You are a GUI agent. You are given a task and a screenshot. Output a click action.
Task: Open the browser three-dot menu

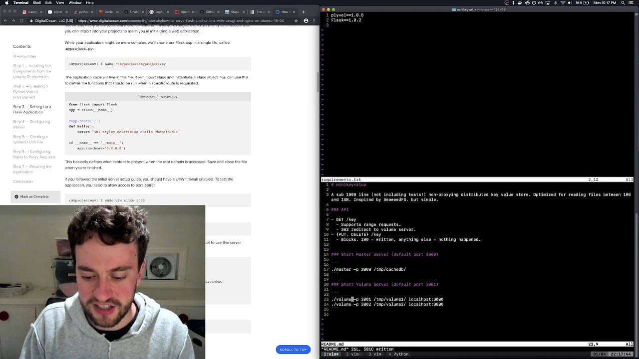tap(313, 20)
